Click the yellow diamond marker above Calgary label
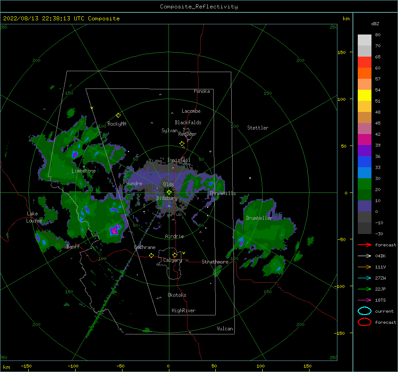Image resolution: width=398 pixels, height=372 pixels. tap(175, 255)
